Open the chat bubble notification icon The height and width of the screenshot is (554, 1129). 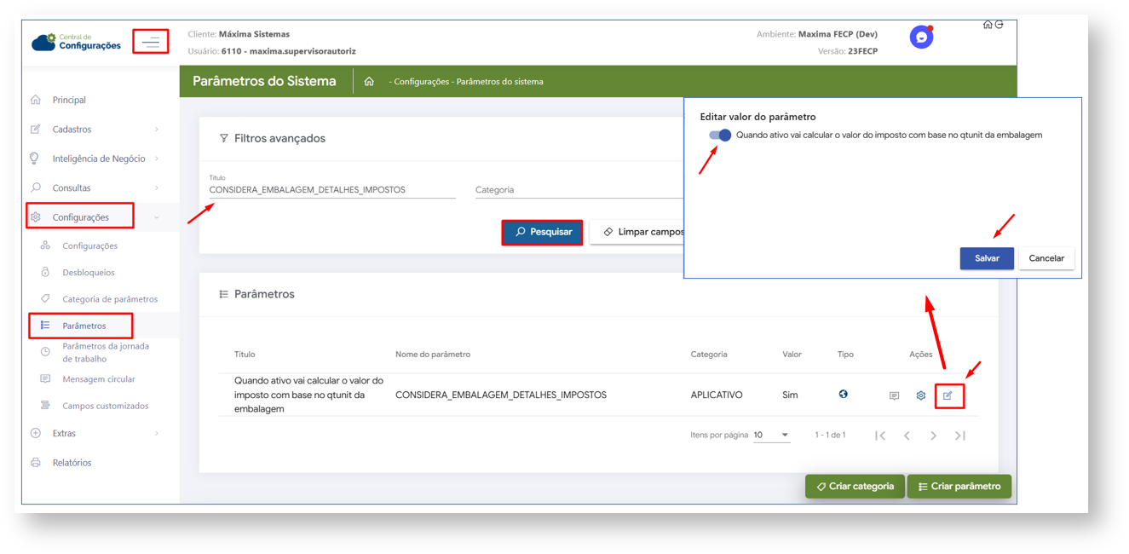pos(921,38)
